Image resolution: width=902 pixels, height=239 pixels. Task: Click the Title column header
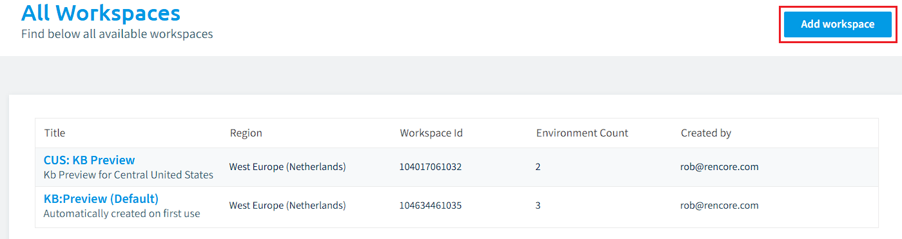[55, 133]
